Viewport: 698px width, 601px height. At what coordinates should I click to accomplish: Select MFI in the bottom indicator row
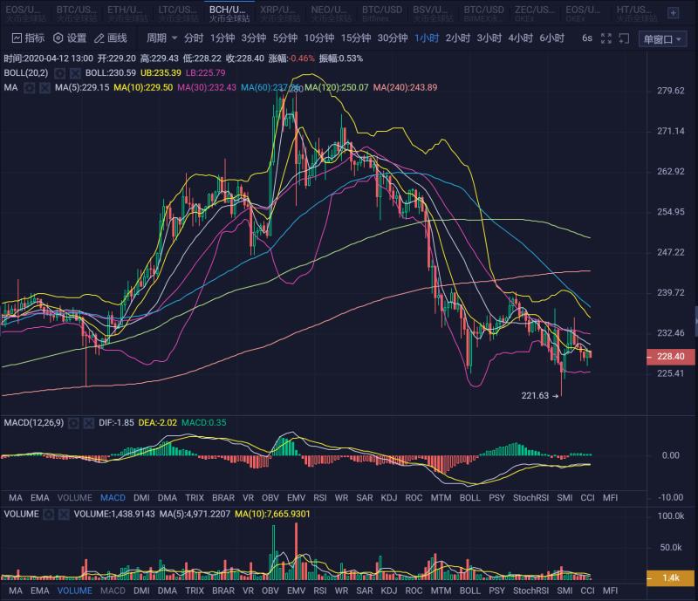pos(610,591)
